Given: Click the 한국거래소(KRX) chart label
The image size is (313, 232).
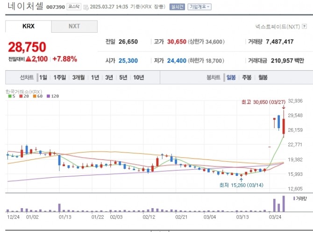Looking at the screenshot, I should tap(24, 92).
